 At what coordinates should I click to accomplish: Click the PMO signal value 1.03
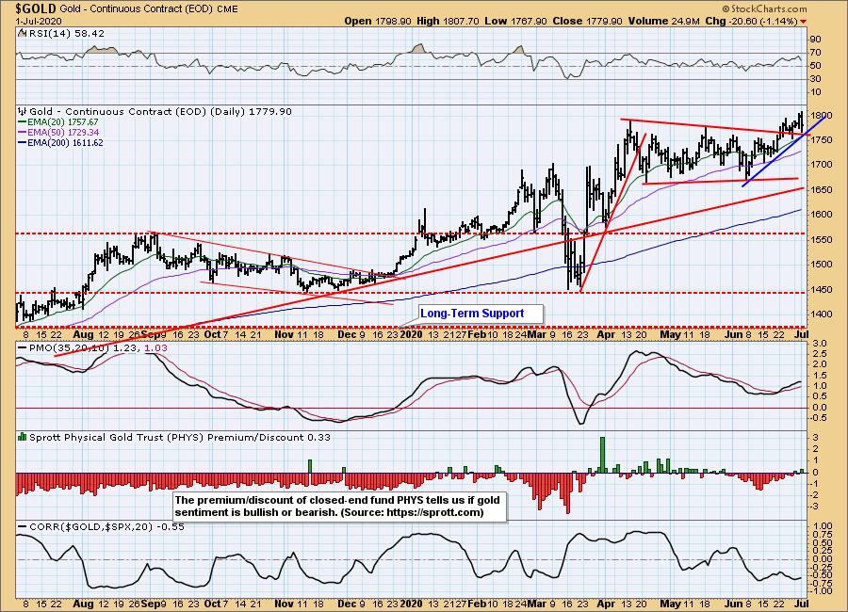(x=156, y=347)
